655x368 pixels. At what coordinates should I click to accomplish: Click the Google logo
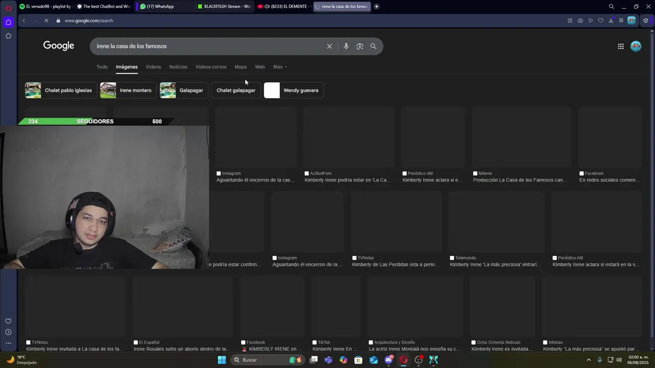point(59,46)
